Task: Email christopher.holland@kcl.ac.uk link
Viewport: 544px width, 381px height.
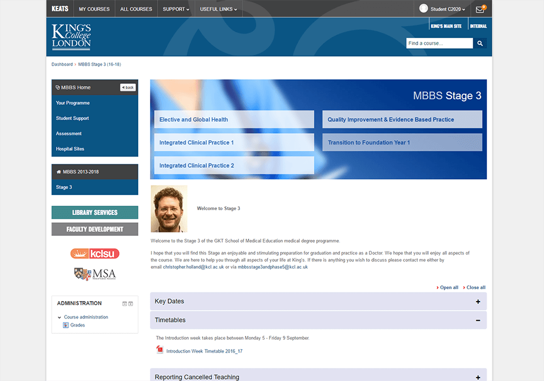Action: pos(193,267)
